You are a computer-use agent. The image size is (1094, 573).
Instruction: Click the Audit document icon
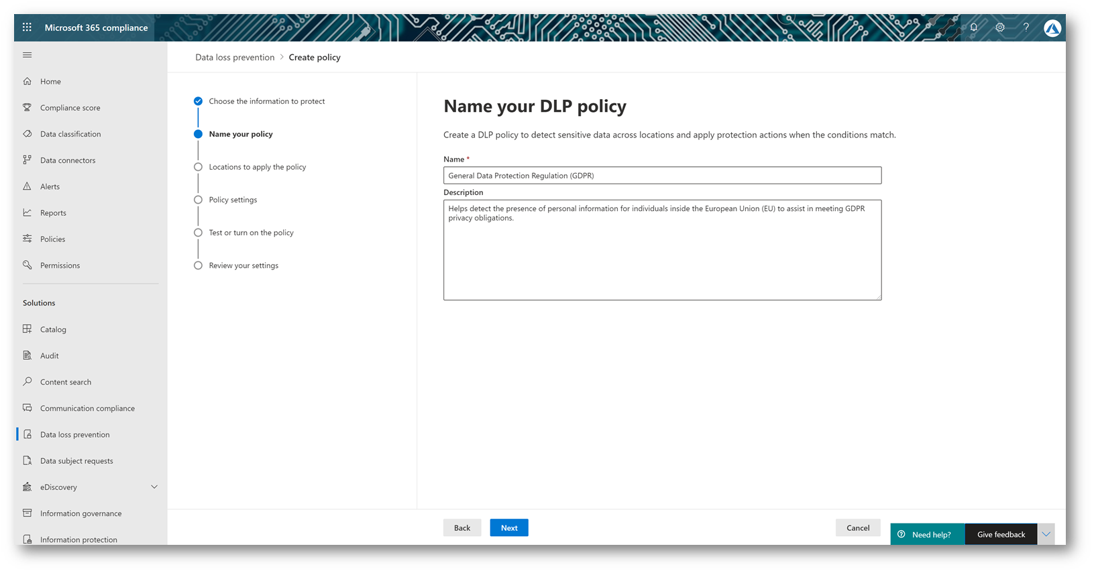pyautogui.click(x=28, y=355)
